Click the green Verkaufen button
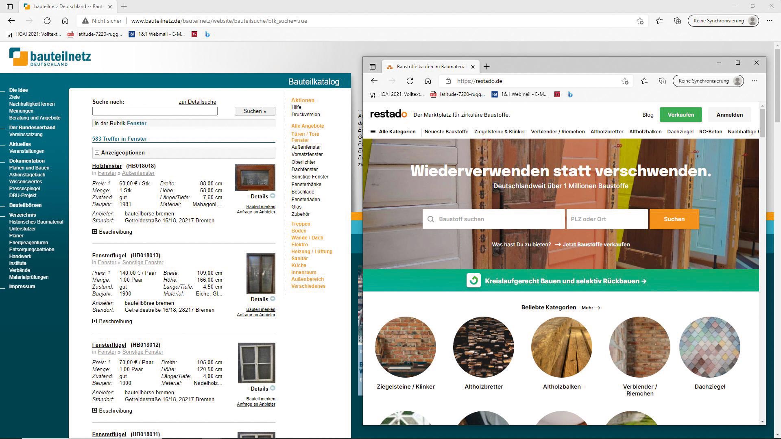 click(681, 115)
